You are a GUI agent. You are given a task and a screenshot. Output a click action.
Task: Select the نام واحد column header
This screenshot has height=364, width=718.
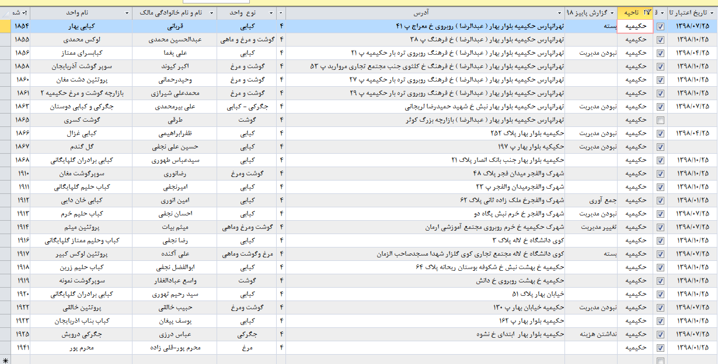point(81,13)
